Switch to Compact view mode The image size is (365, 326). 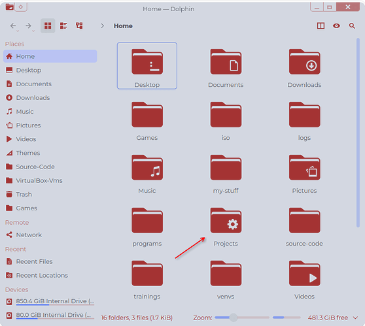pyautogui.click(x=63, y=25)
